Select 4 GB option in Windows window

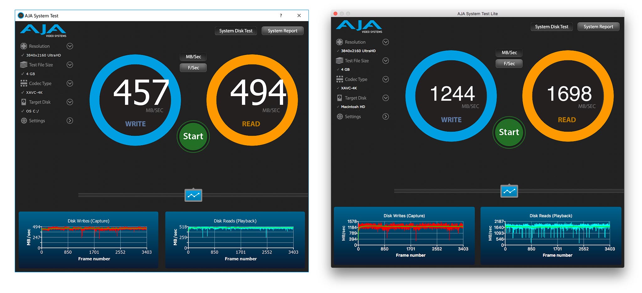[x=30, y=74]
